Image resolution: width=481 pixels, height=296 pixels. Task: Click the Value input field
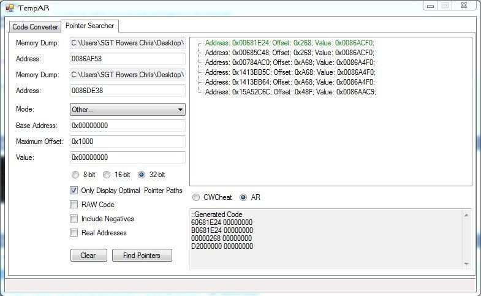point(127,157)
